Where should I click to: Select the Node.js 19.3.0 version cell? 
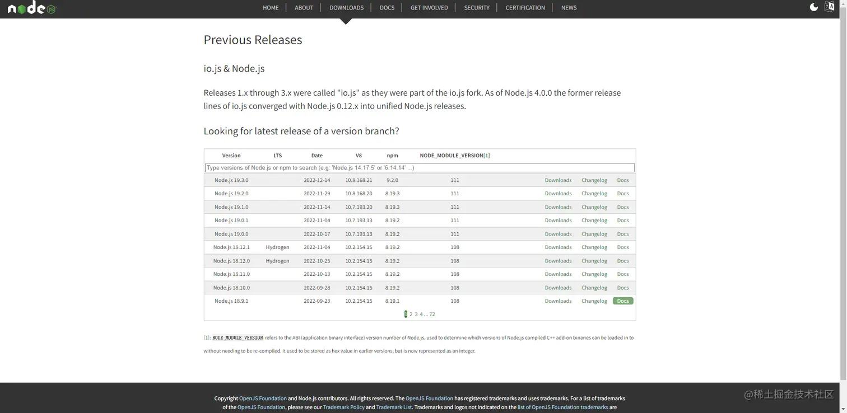231,180
